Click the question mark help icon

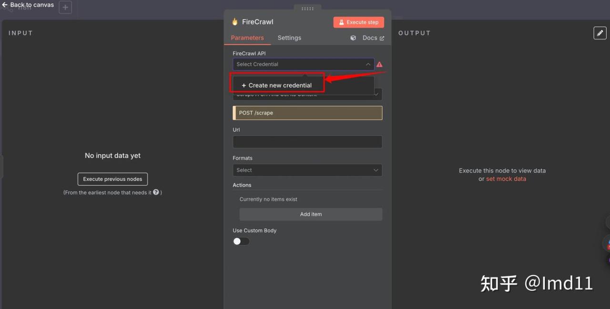pyautogui.click(x=156, y=193)
